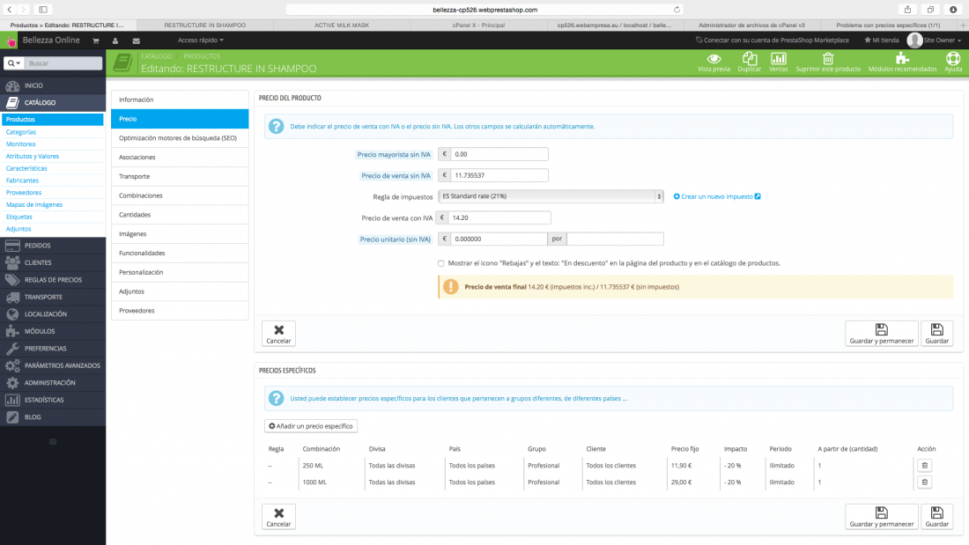Click the Precio unitario 'por' unit field
The width and height of the screenshot is (969, 545).
click(x=615, y=239)
